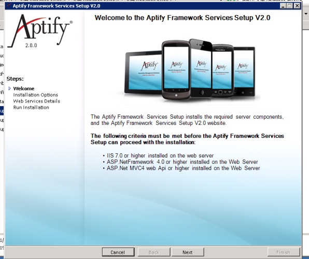The image size is (309, 259).
Task: Click the Steps: heading
Action: (x=15, y=79)
